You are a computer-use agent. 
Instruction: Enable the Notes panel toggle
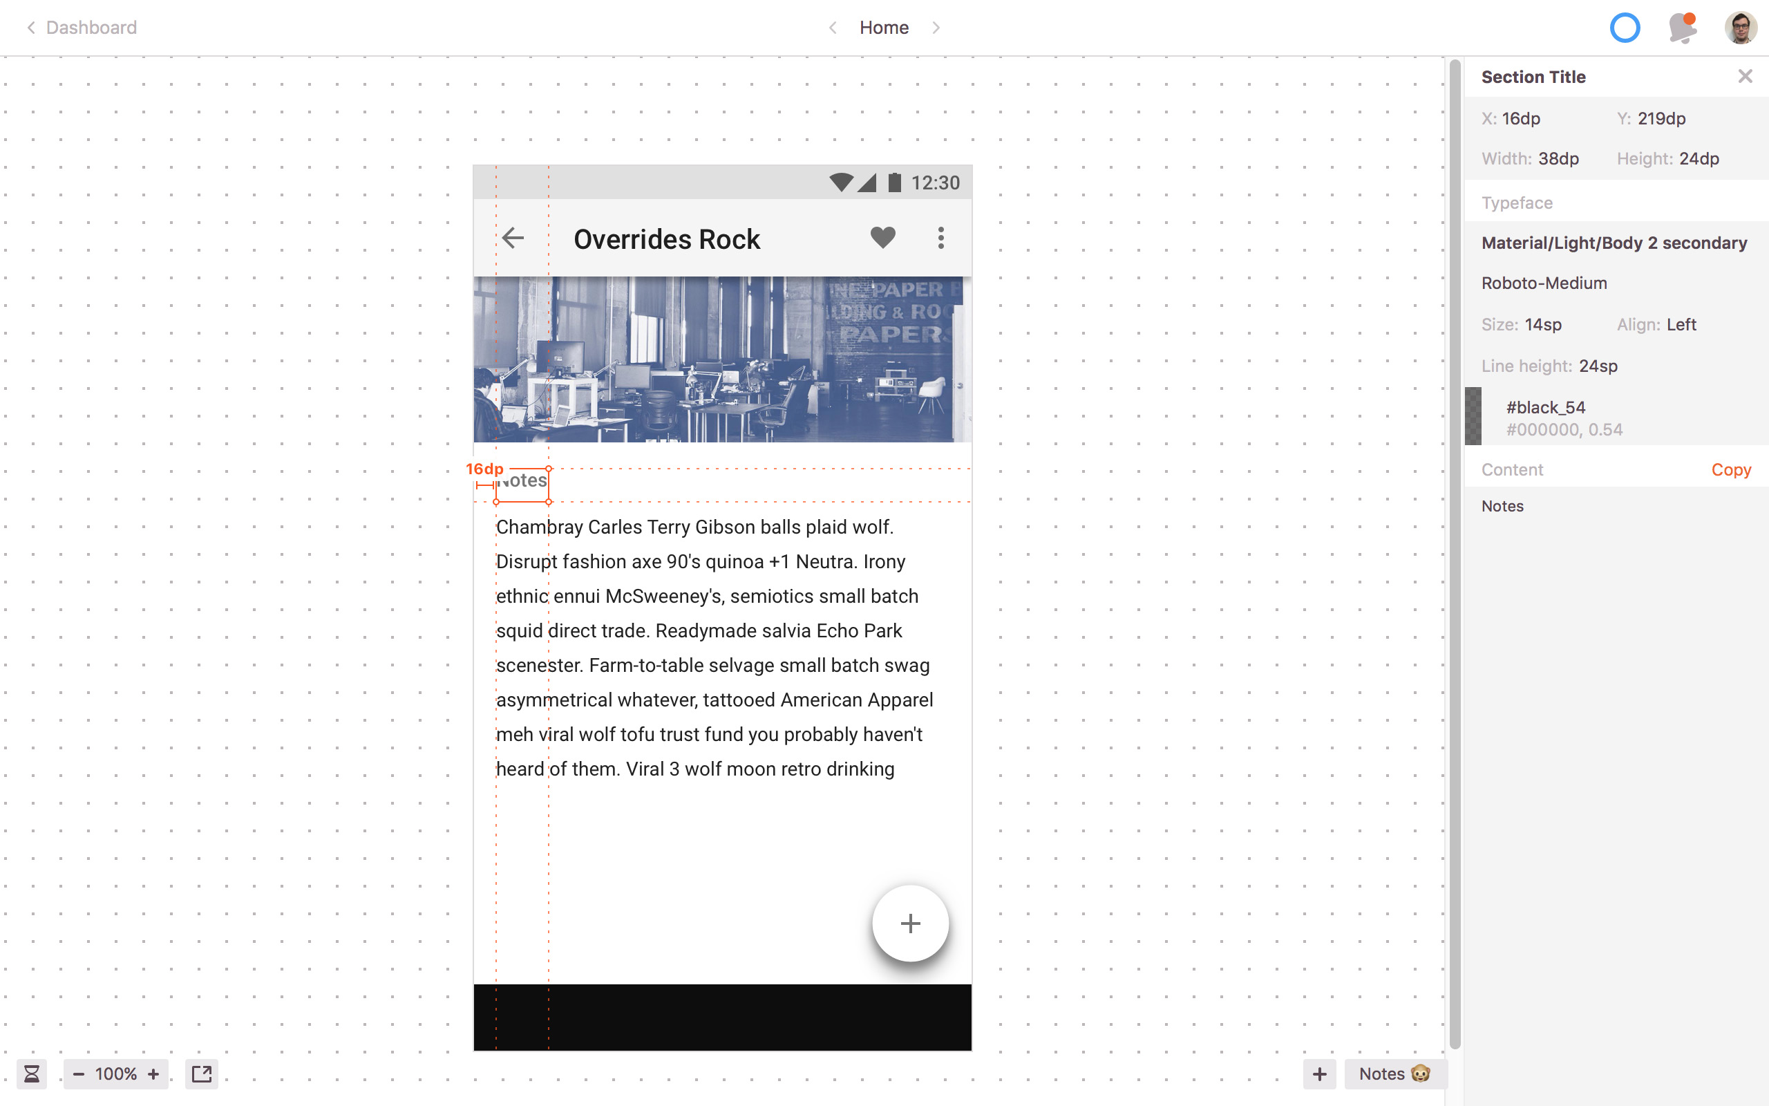click(1393, 1073)
